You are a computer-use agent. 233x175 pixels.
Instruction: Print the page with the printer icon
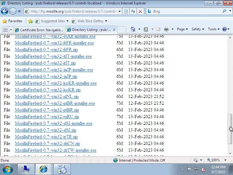click(x=166, y=29)
